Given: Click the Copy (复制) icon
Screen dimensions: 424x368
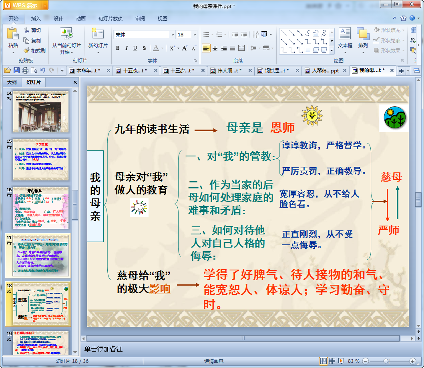Looking at the screenshot, I should coord(26,40).
